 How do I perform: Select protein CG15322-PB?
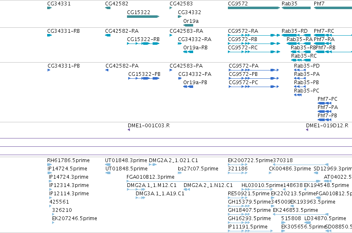click(x=144, y=74)
